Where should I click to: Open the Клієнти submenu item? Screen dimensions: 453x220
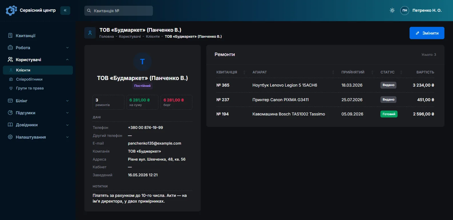38,70
